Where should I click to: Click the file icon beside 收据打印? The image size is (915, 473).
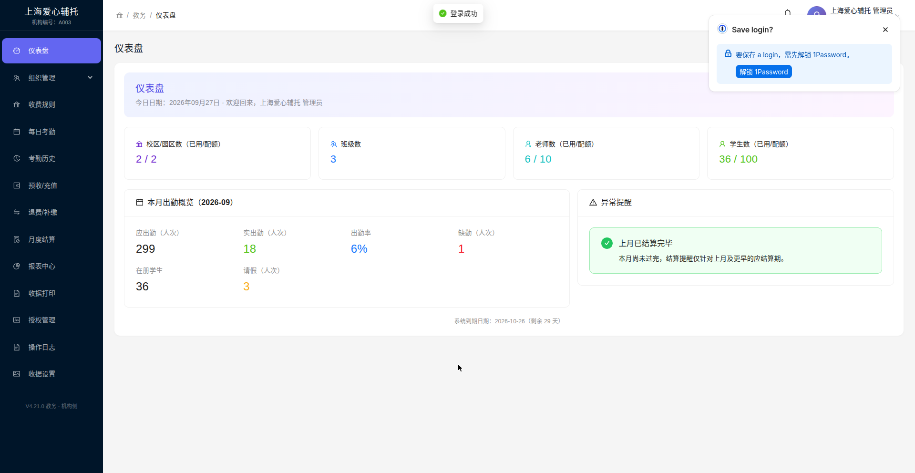point(17,293)
